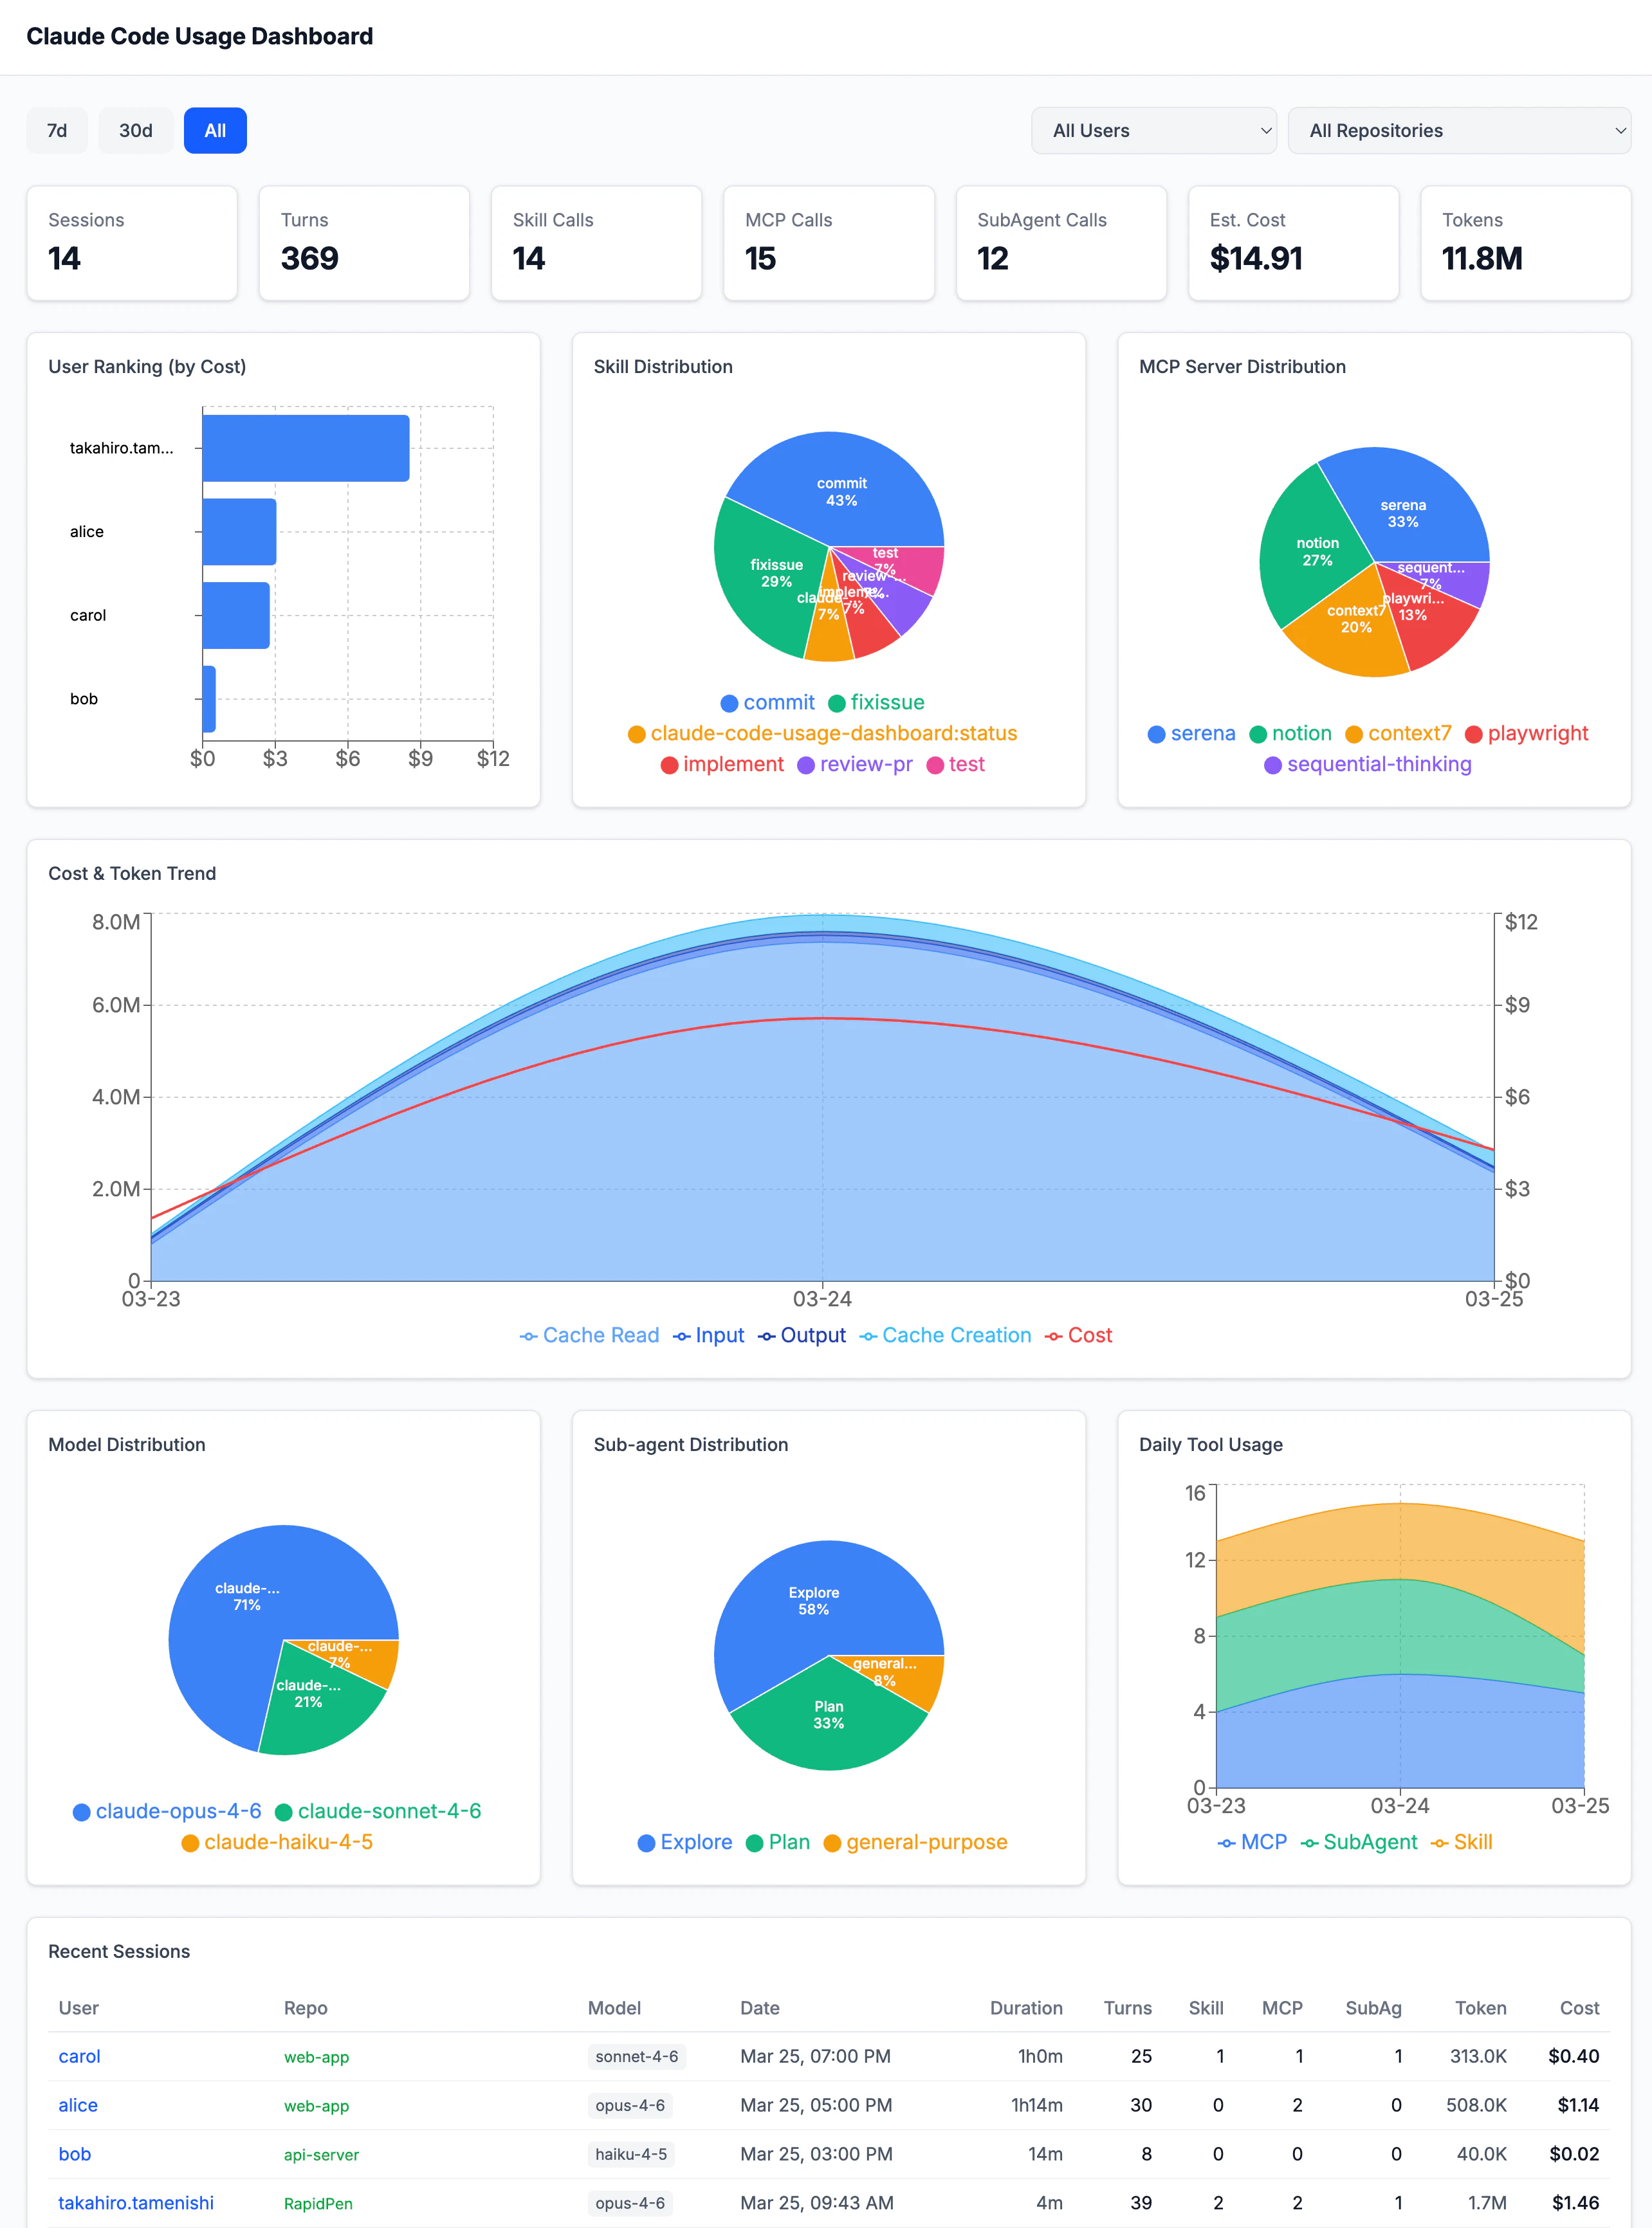
Task: Switch time range to 30d
Action: 136,131
